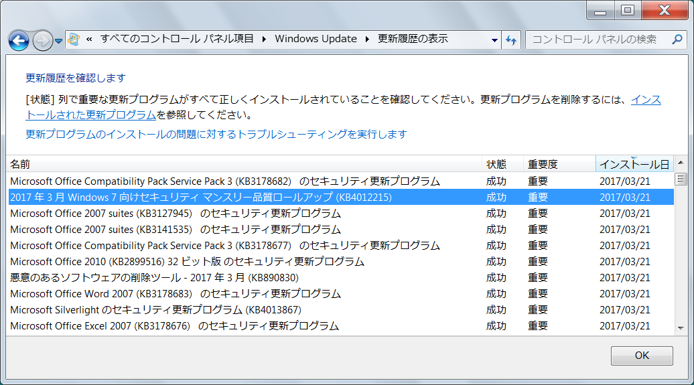Select Office 2007 suites KB3127945 row
The width and height of the screenshot is (694, 385).
[x=341, y=214]
